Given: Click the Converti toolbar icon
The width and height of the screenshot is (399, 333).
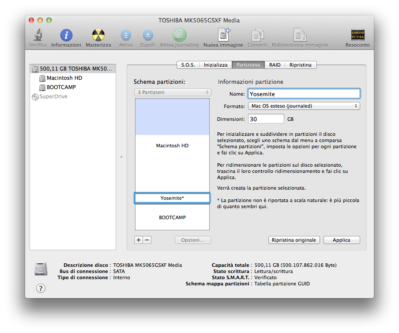Looking at the screenshot, I should [x=257, y=35].
